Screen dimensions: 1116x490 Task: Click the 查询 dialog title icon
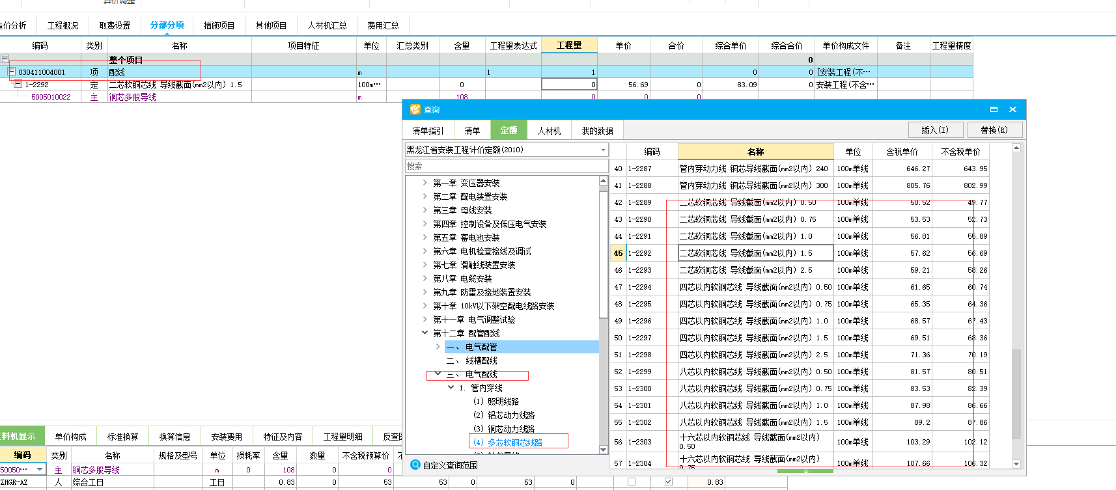[415, 109]
